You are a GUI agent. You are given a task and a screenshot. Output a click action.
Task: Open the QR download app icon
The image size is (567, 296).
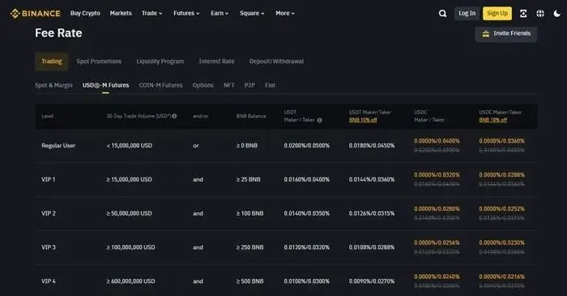pos(523,14)
